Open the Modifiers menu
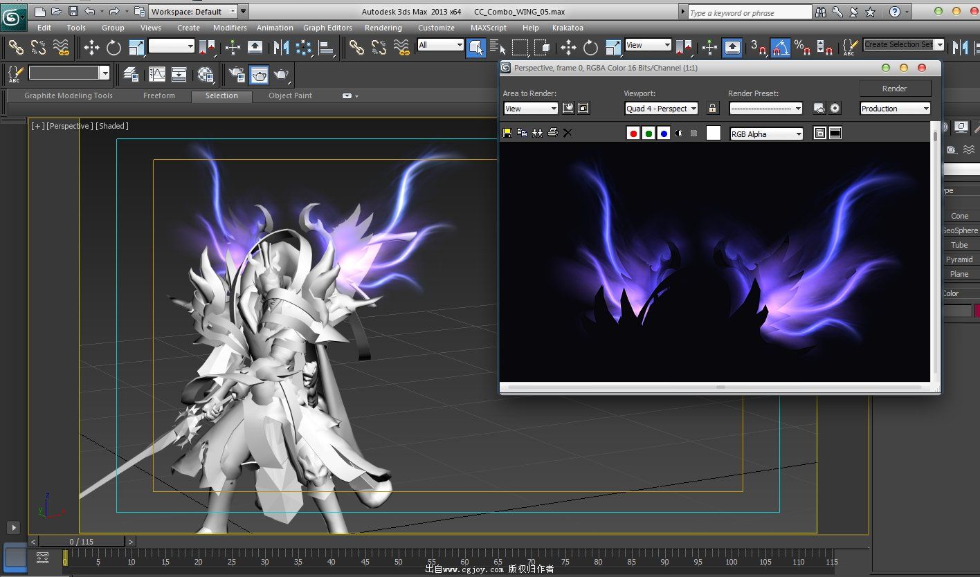980x577 pixels. [230, 28]
